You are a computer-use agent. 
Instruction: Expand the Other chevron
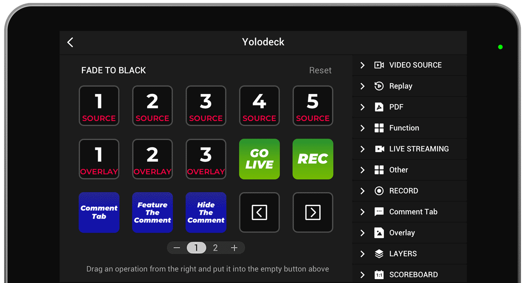tap(363, 170)
